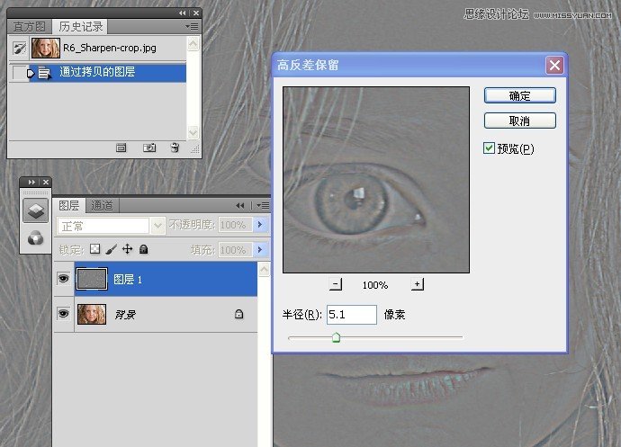621x447 pixels.
Task: Click the fill field showing 100%
Action: click(235, 249)
